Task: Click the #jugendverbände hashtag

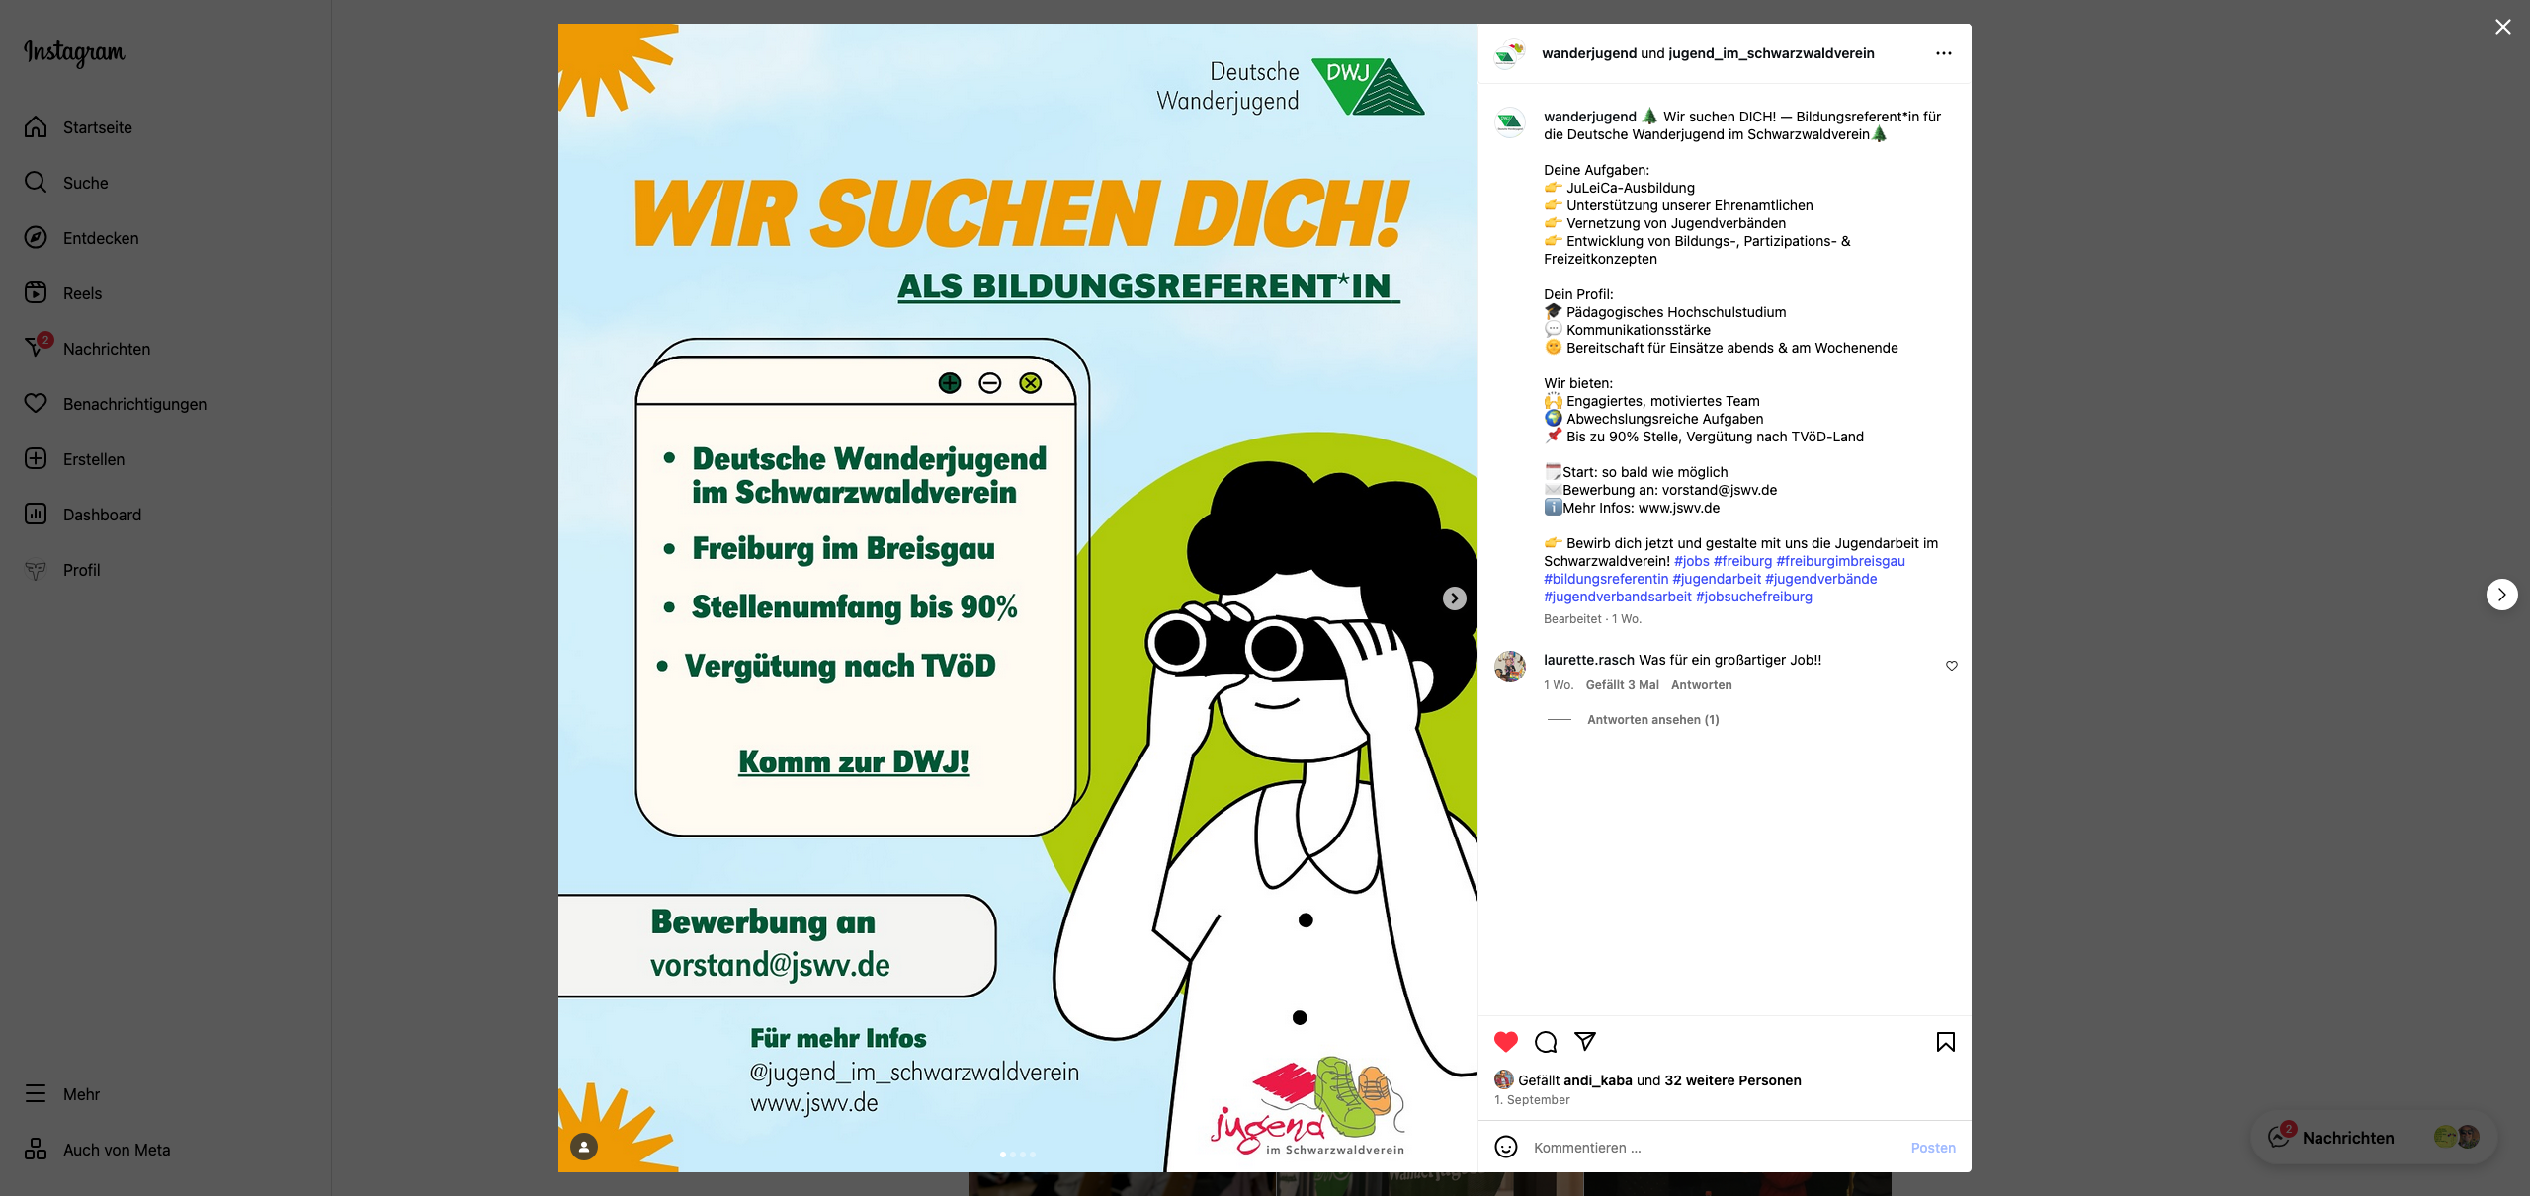Action: pos(1820,579)
